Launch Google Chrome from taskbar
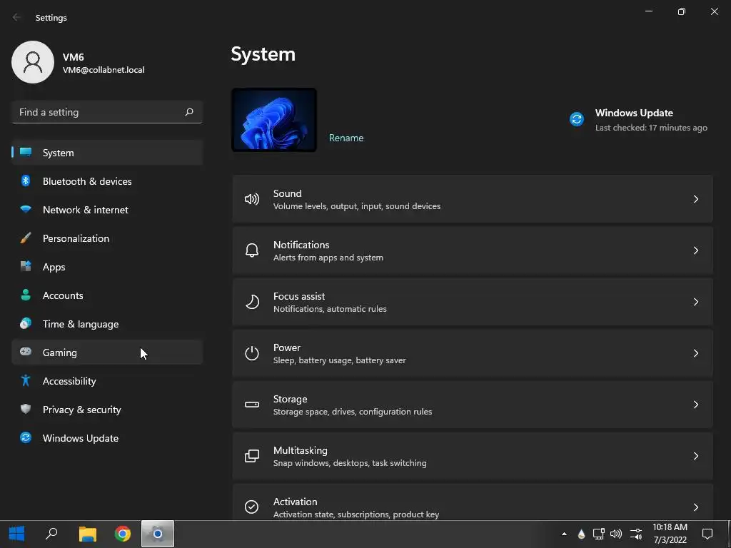Screen dimensions: 731x548 click(x=123, y=534)
